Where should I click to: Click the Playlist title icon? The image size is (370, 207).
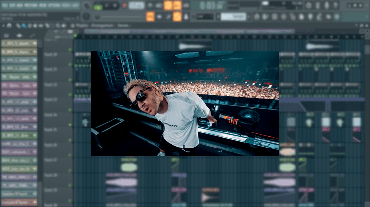click(73, 25)
